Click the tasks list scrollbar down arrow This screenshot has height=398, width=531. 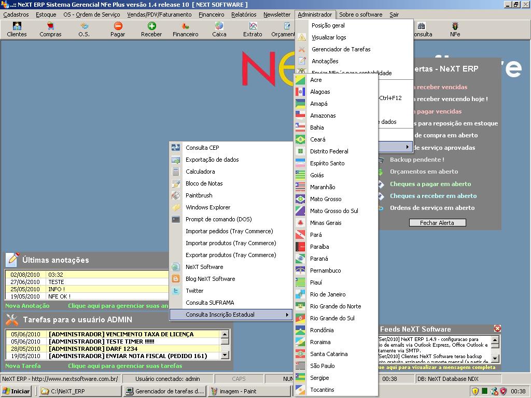(x=225, y=356)
